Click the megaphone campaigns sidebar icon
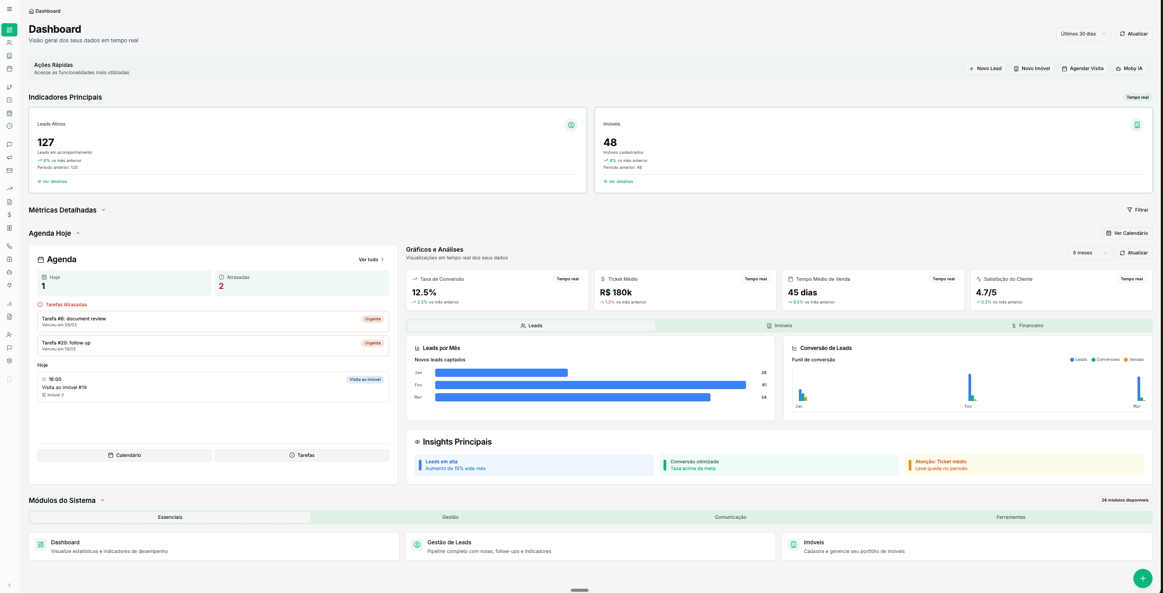 pyautogui.click(x=9, y=157)
